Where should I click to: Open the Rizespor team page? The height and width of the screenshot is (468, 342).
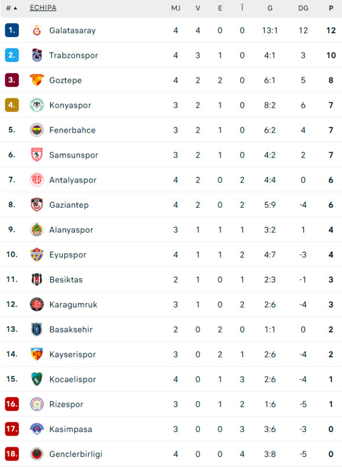[x=67, y=404]
